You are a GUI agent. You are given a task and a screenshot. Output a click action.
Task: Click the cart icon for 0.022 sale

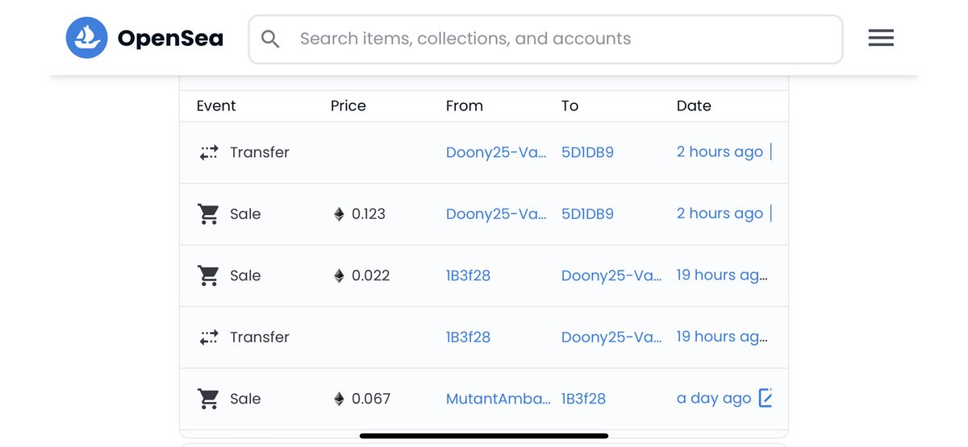(209, 275)
